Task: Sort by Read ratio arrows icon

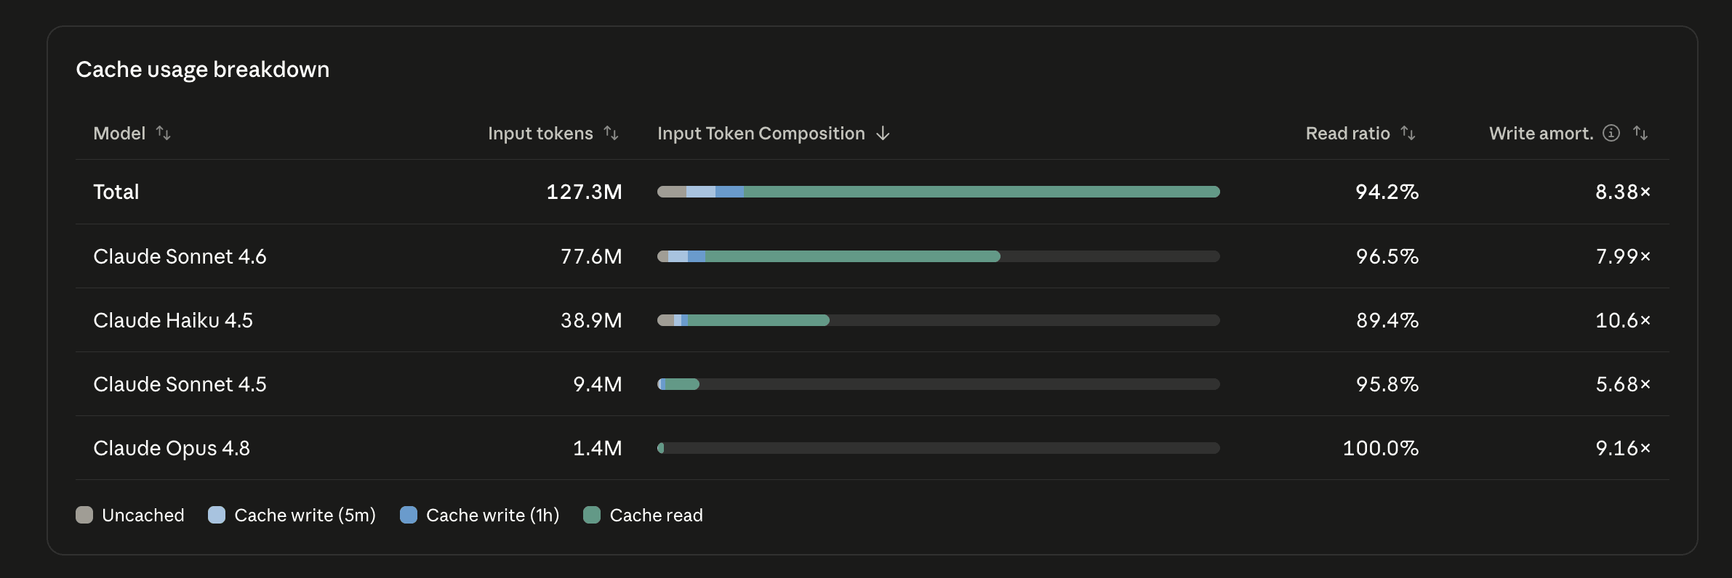Action: [x=1408, y=133]
